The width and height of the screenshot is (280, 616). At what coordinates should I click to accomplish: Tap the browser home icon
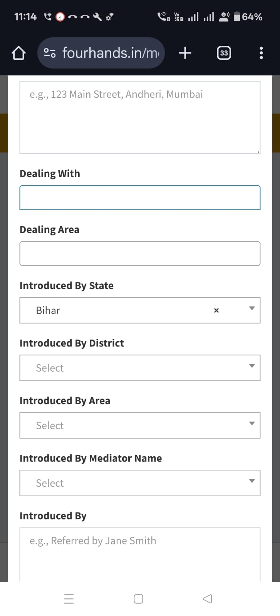point(18,53)
